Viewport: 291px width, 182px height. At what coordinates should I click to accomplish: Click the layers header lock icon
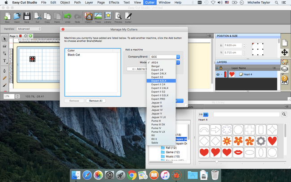point(221,68)
